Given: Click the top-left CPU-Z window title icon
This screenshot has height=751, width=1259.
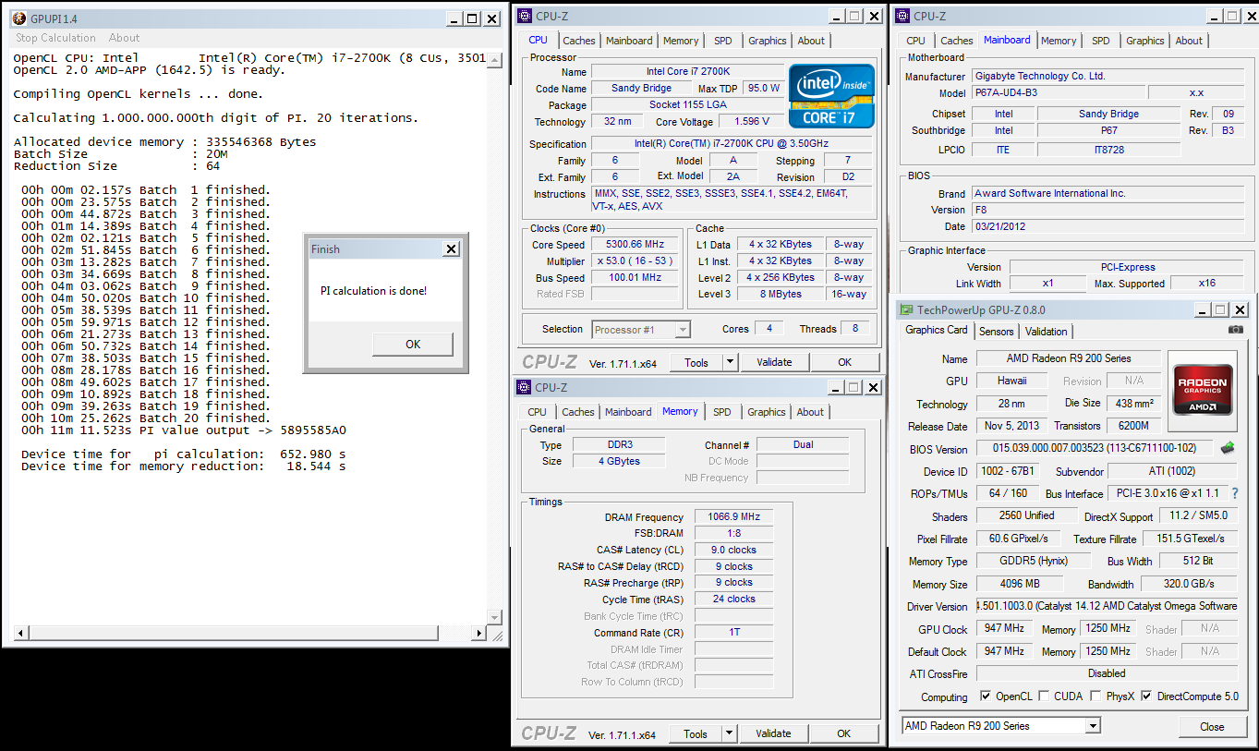Looking at the screenshot, I should click(525, 16).
